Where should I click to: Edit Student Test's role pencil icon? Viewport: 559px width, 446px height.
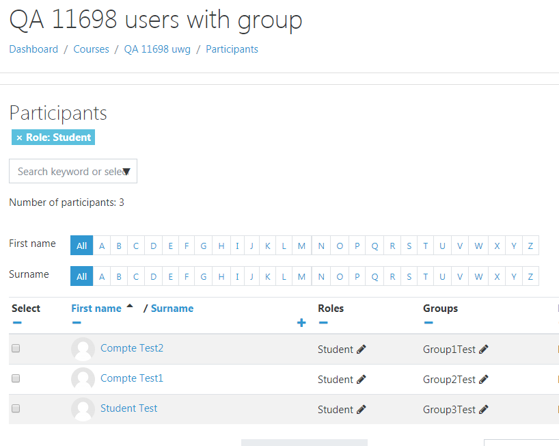tap(361, 409)
